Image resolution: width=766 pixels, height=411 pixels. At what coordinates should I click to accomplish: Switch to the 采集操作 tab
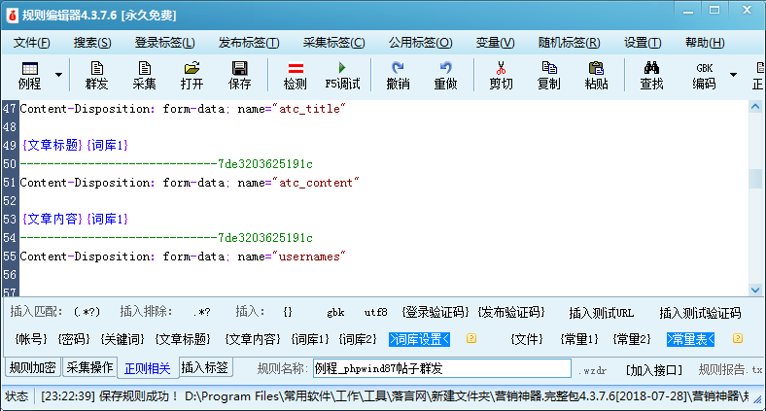[x=89, y=367]
